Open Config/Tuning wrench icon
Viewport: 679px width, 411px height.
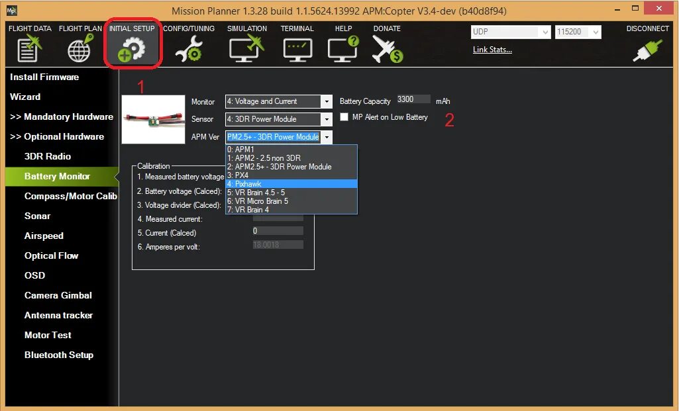[x=189, y=48]
